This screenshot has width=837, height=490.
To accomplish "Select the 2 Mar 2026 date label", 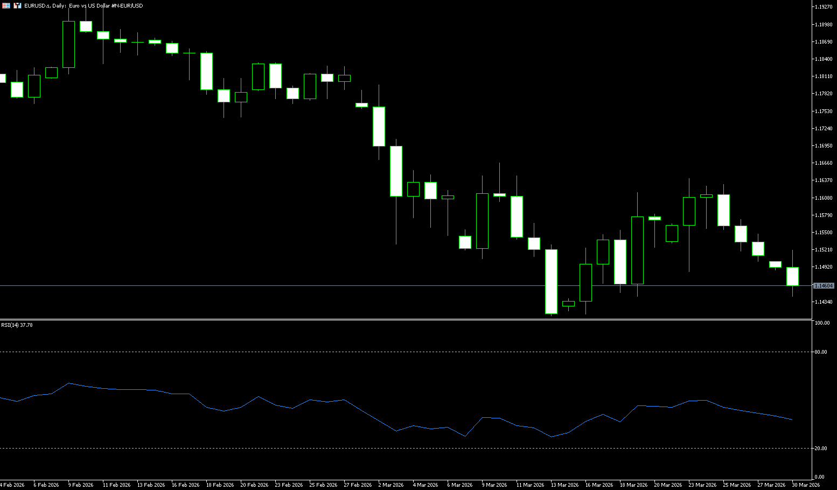I will [x=391, y=485].
